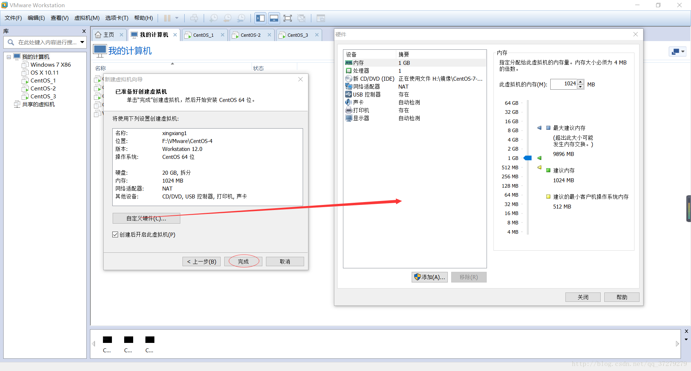This screenshot has width=691, height=371.
Task: Click the revert to snapshot icon
Action: click(x=227, y=18)
